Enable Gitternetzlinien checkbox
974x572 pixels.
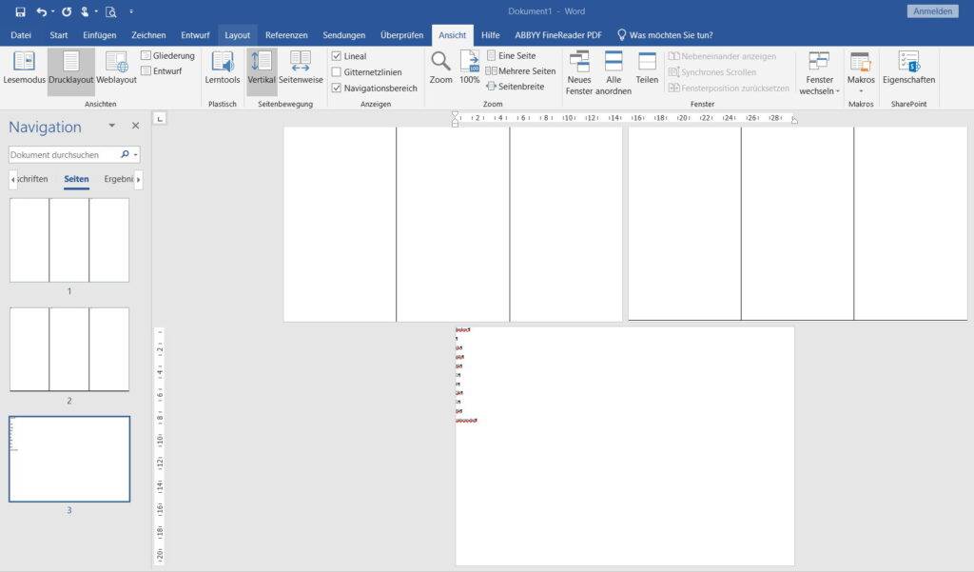click(336, 72)
